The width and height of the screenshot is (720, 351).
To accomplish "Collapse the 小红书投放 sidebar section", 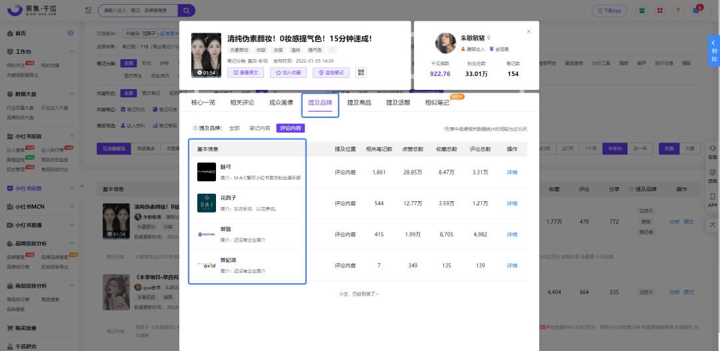I will pyautogui.click(x=72, y=137).
